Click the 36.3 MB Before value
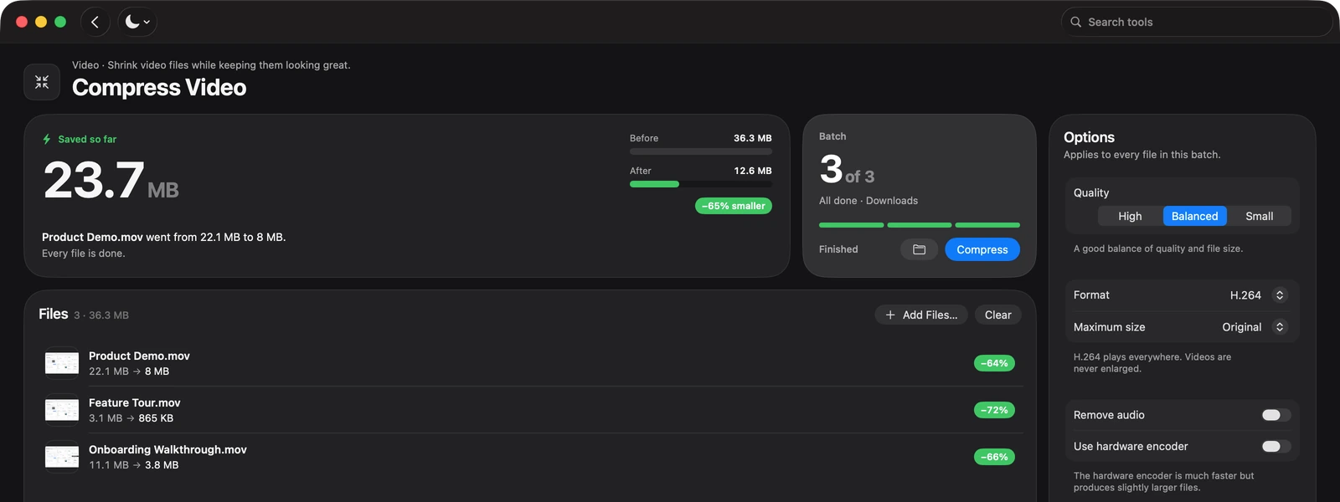 point(753,138)
